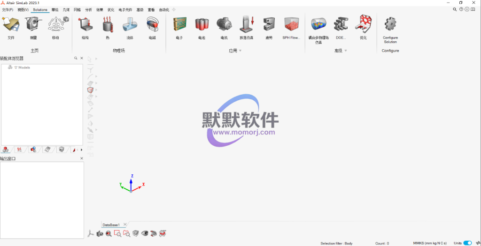Select the 热 thermal solution icon
The height and width of the screenshot is (246, 481).
click(108, 26)
